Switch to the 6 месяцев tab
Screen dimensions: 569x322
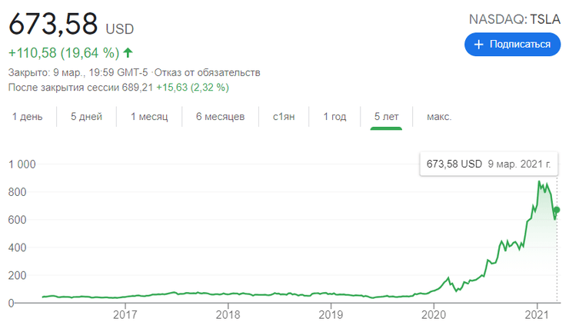click(x=220, y=117)
